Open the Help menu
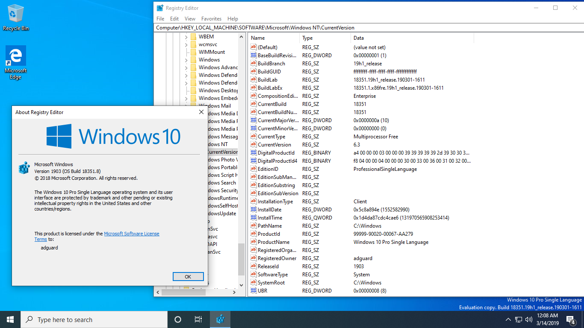 coord(233,19)
